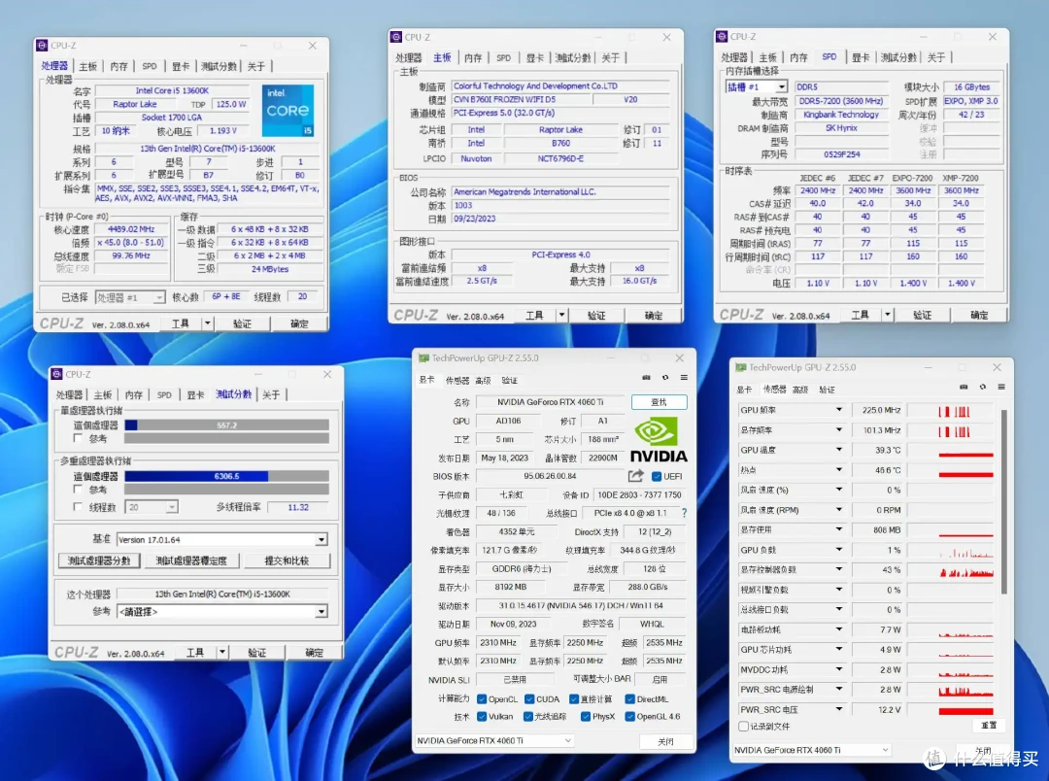Click the refresh icon in the GPU-Z graphics card window
Viewport: 1049px width, 781px height.
click(665, 378)
